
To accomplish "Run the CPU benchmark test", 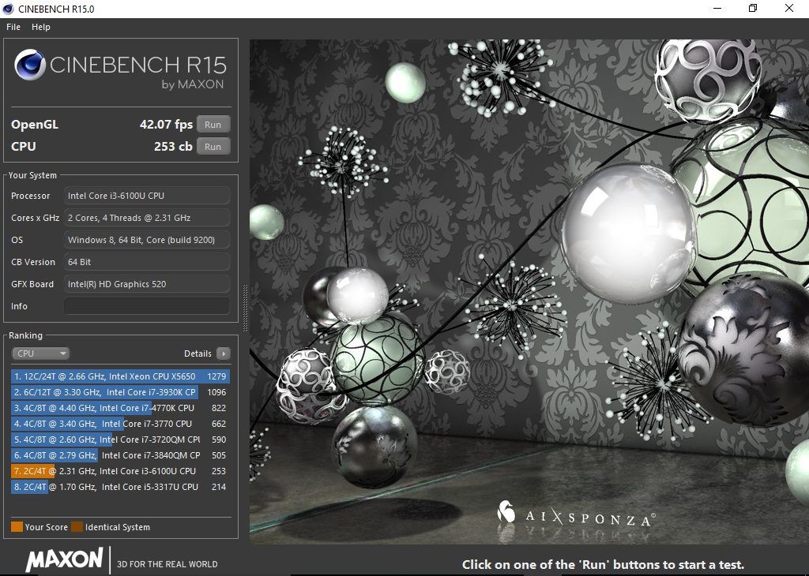I will [213, 145].
